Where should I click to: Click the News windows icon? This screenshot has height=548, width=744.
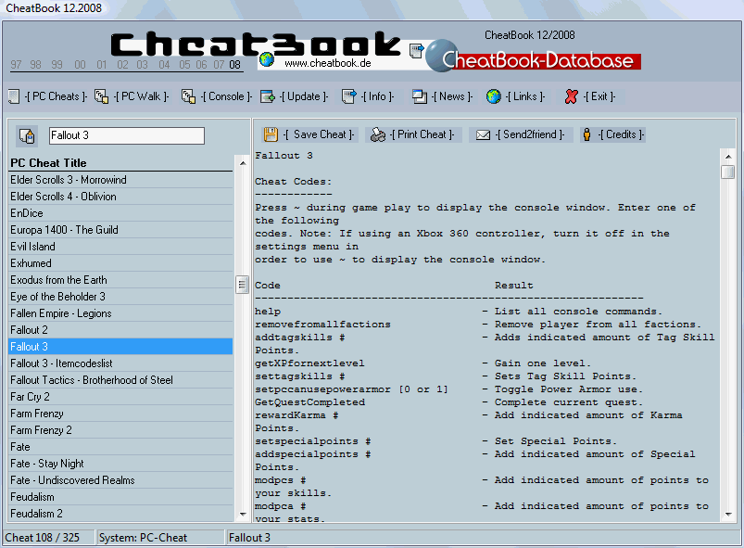(420, 96)
